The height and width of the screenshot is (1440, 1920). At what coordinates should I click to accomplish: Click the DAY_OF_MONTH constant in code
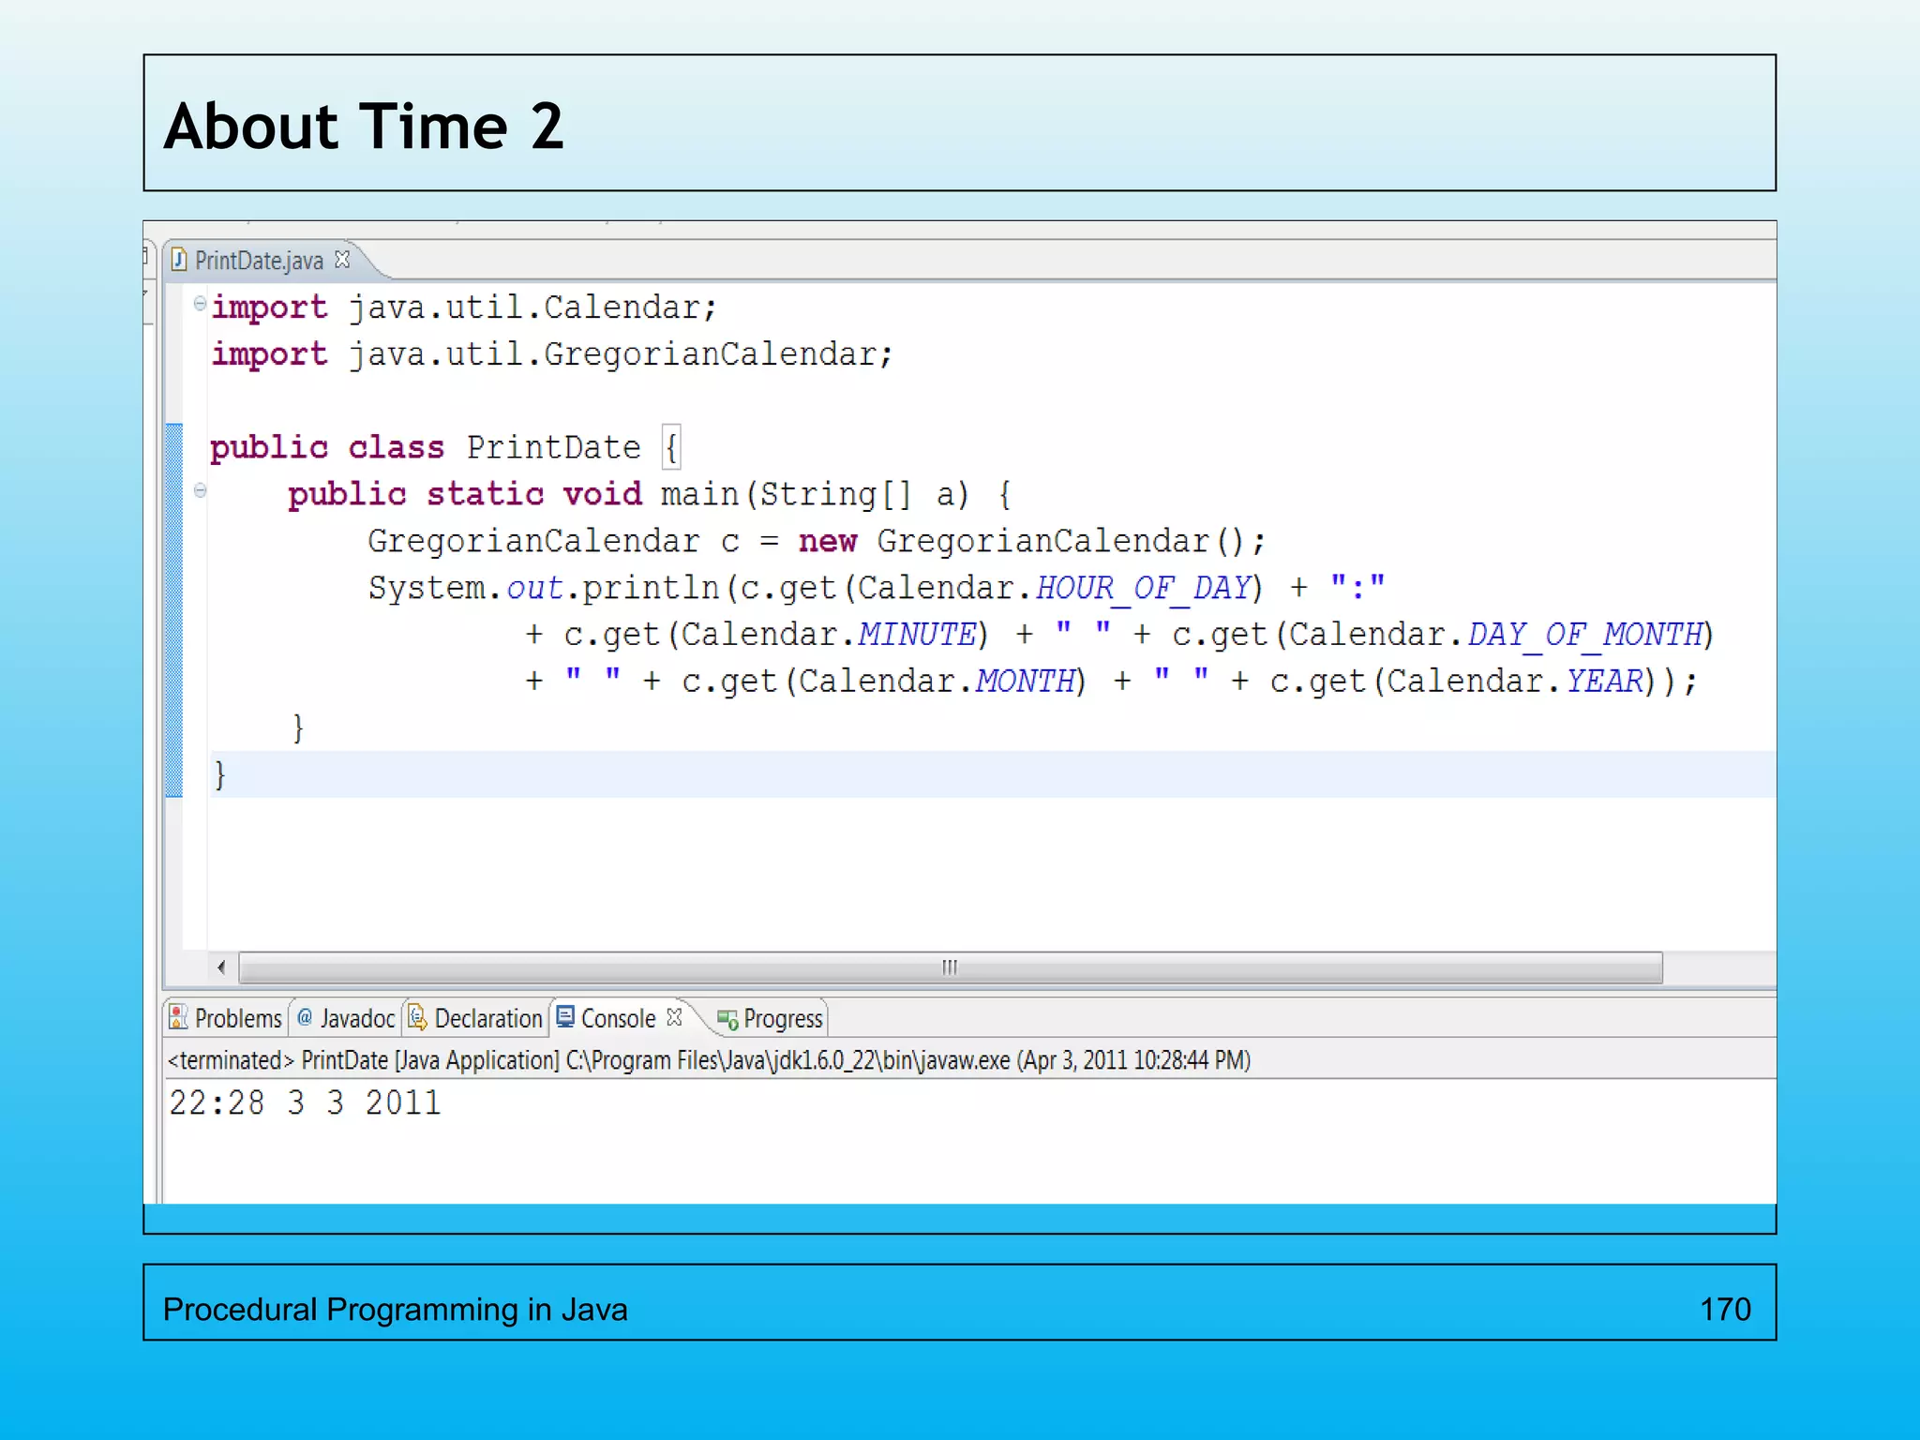tap(1584, 635)
